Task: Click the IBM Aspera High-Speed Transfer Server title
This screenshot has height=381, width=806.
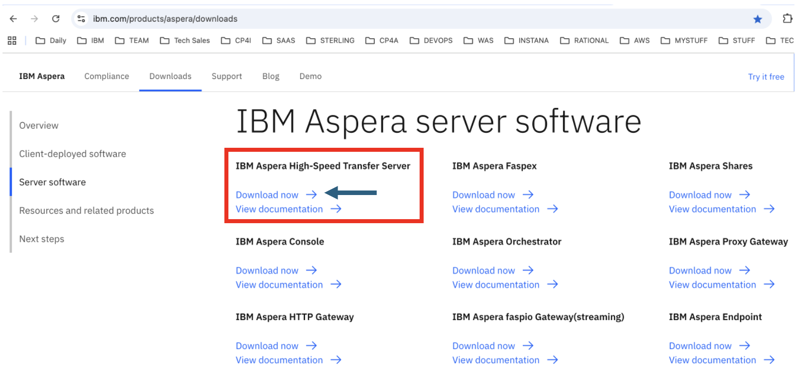Action: pos(323,166)
